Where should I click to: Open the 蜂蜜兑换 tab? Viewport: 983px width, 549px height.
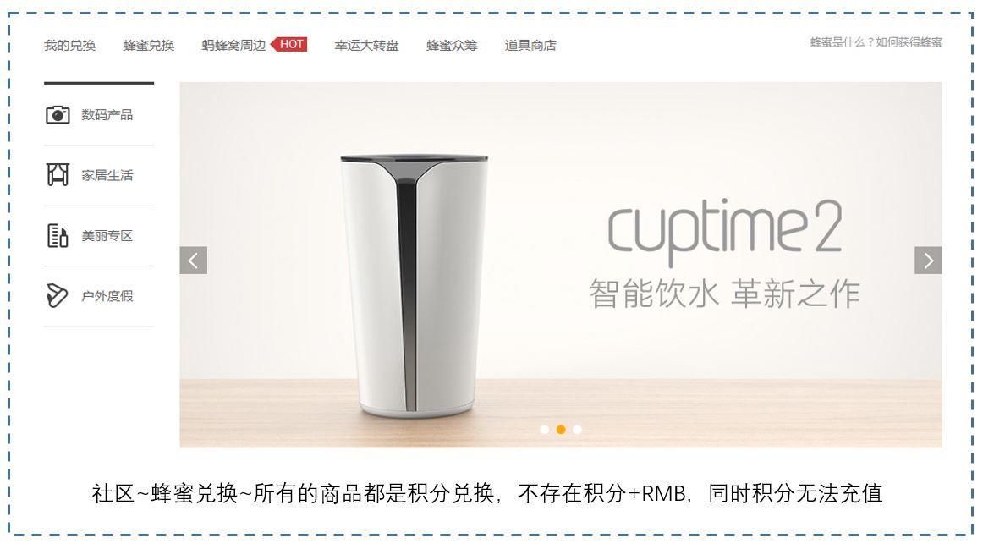tap(149, 45)
